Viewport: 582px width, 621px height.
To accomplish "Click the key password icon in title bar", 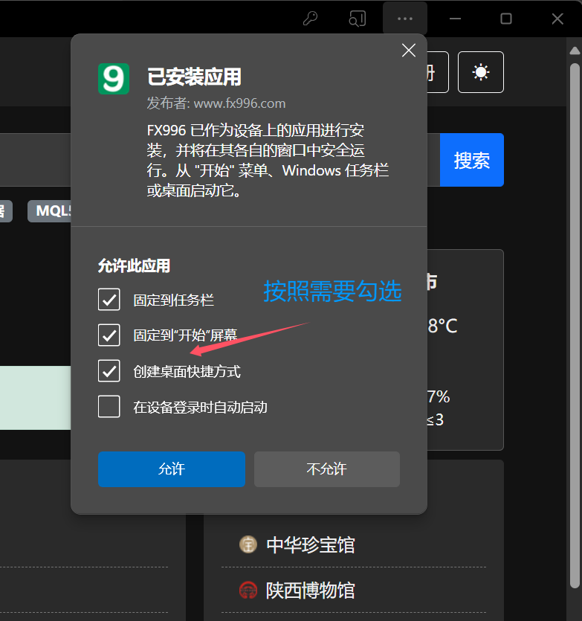I will (310, 18).
